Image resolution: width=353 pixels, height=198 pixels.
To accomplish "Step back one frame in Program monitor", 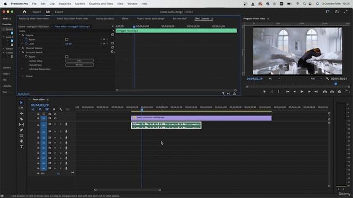I will [295, 92].
